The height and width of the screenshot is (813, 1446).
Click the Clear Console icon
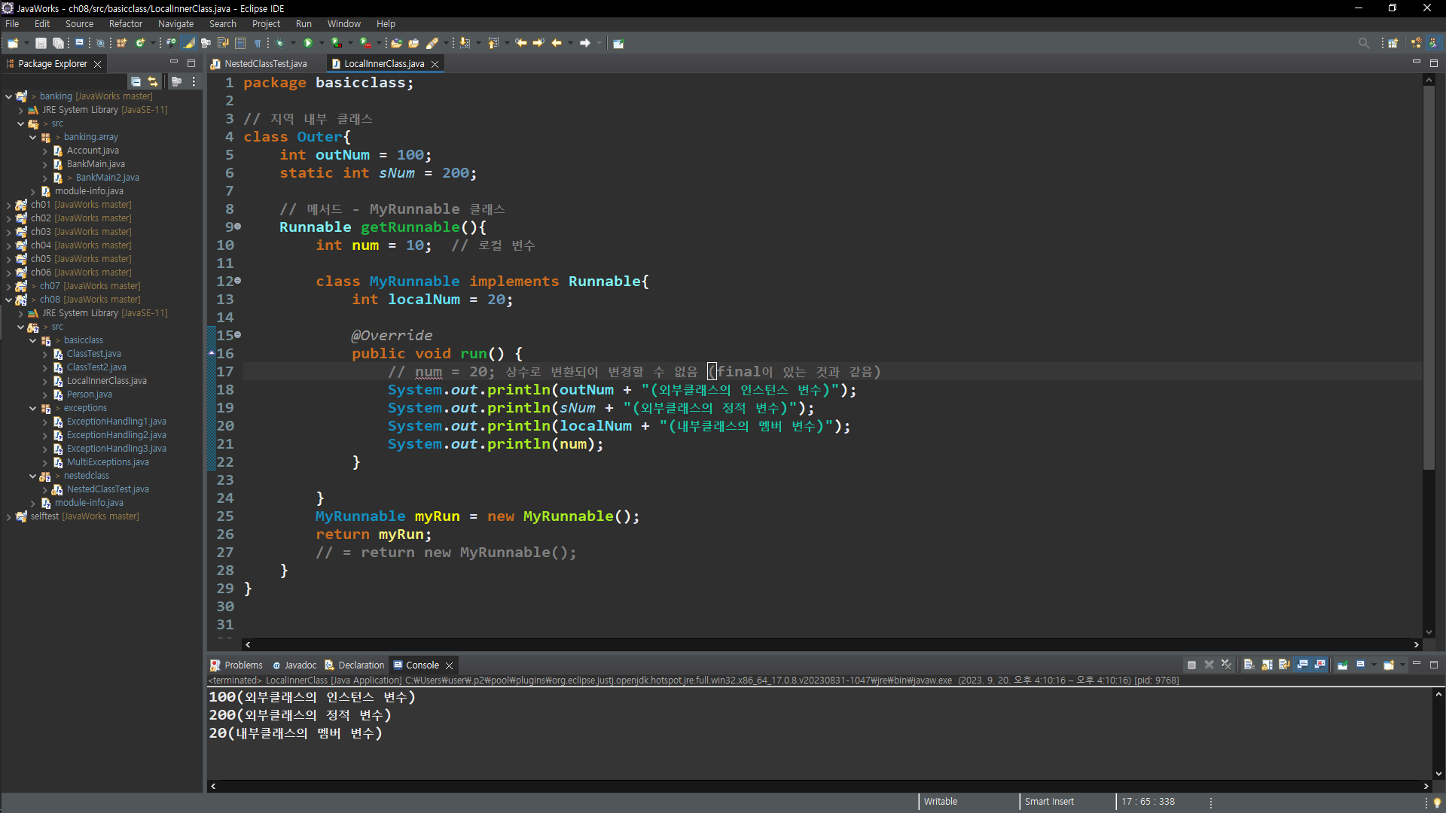coord(1248,665)
